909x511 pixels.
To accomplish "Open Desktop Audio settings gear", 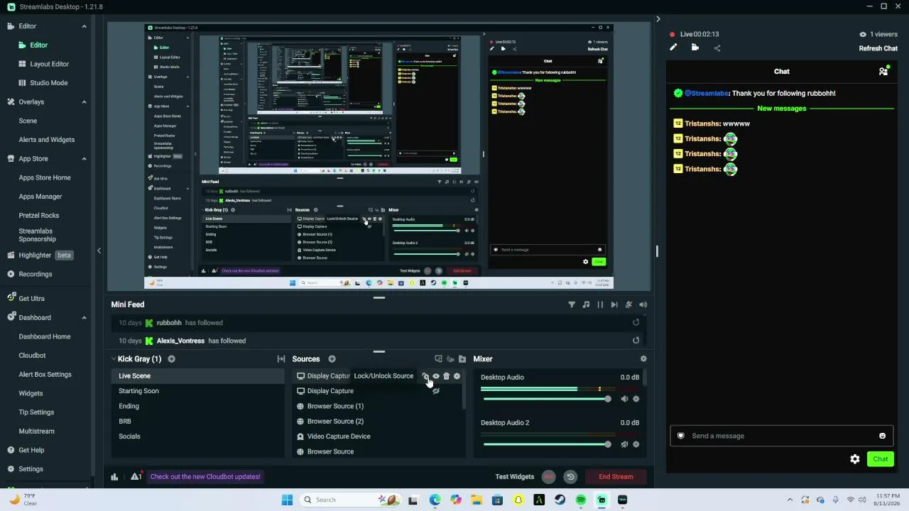I will pyautogui.click(x=636, y=399).
